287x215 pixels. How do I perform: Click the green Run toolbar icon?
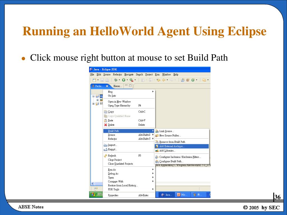124,80
